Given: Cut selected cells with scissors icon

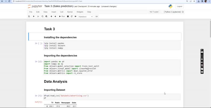Looking at the screenshot, I should click(x=38, y=16).
